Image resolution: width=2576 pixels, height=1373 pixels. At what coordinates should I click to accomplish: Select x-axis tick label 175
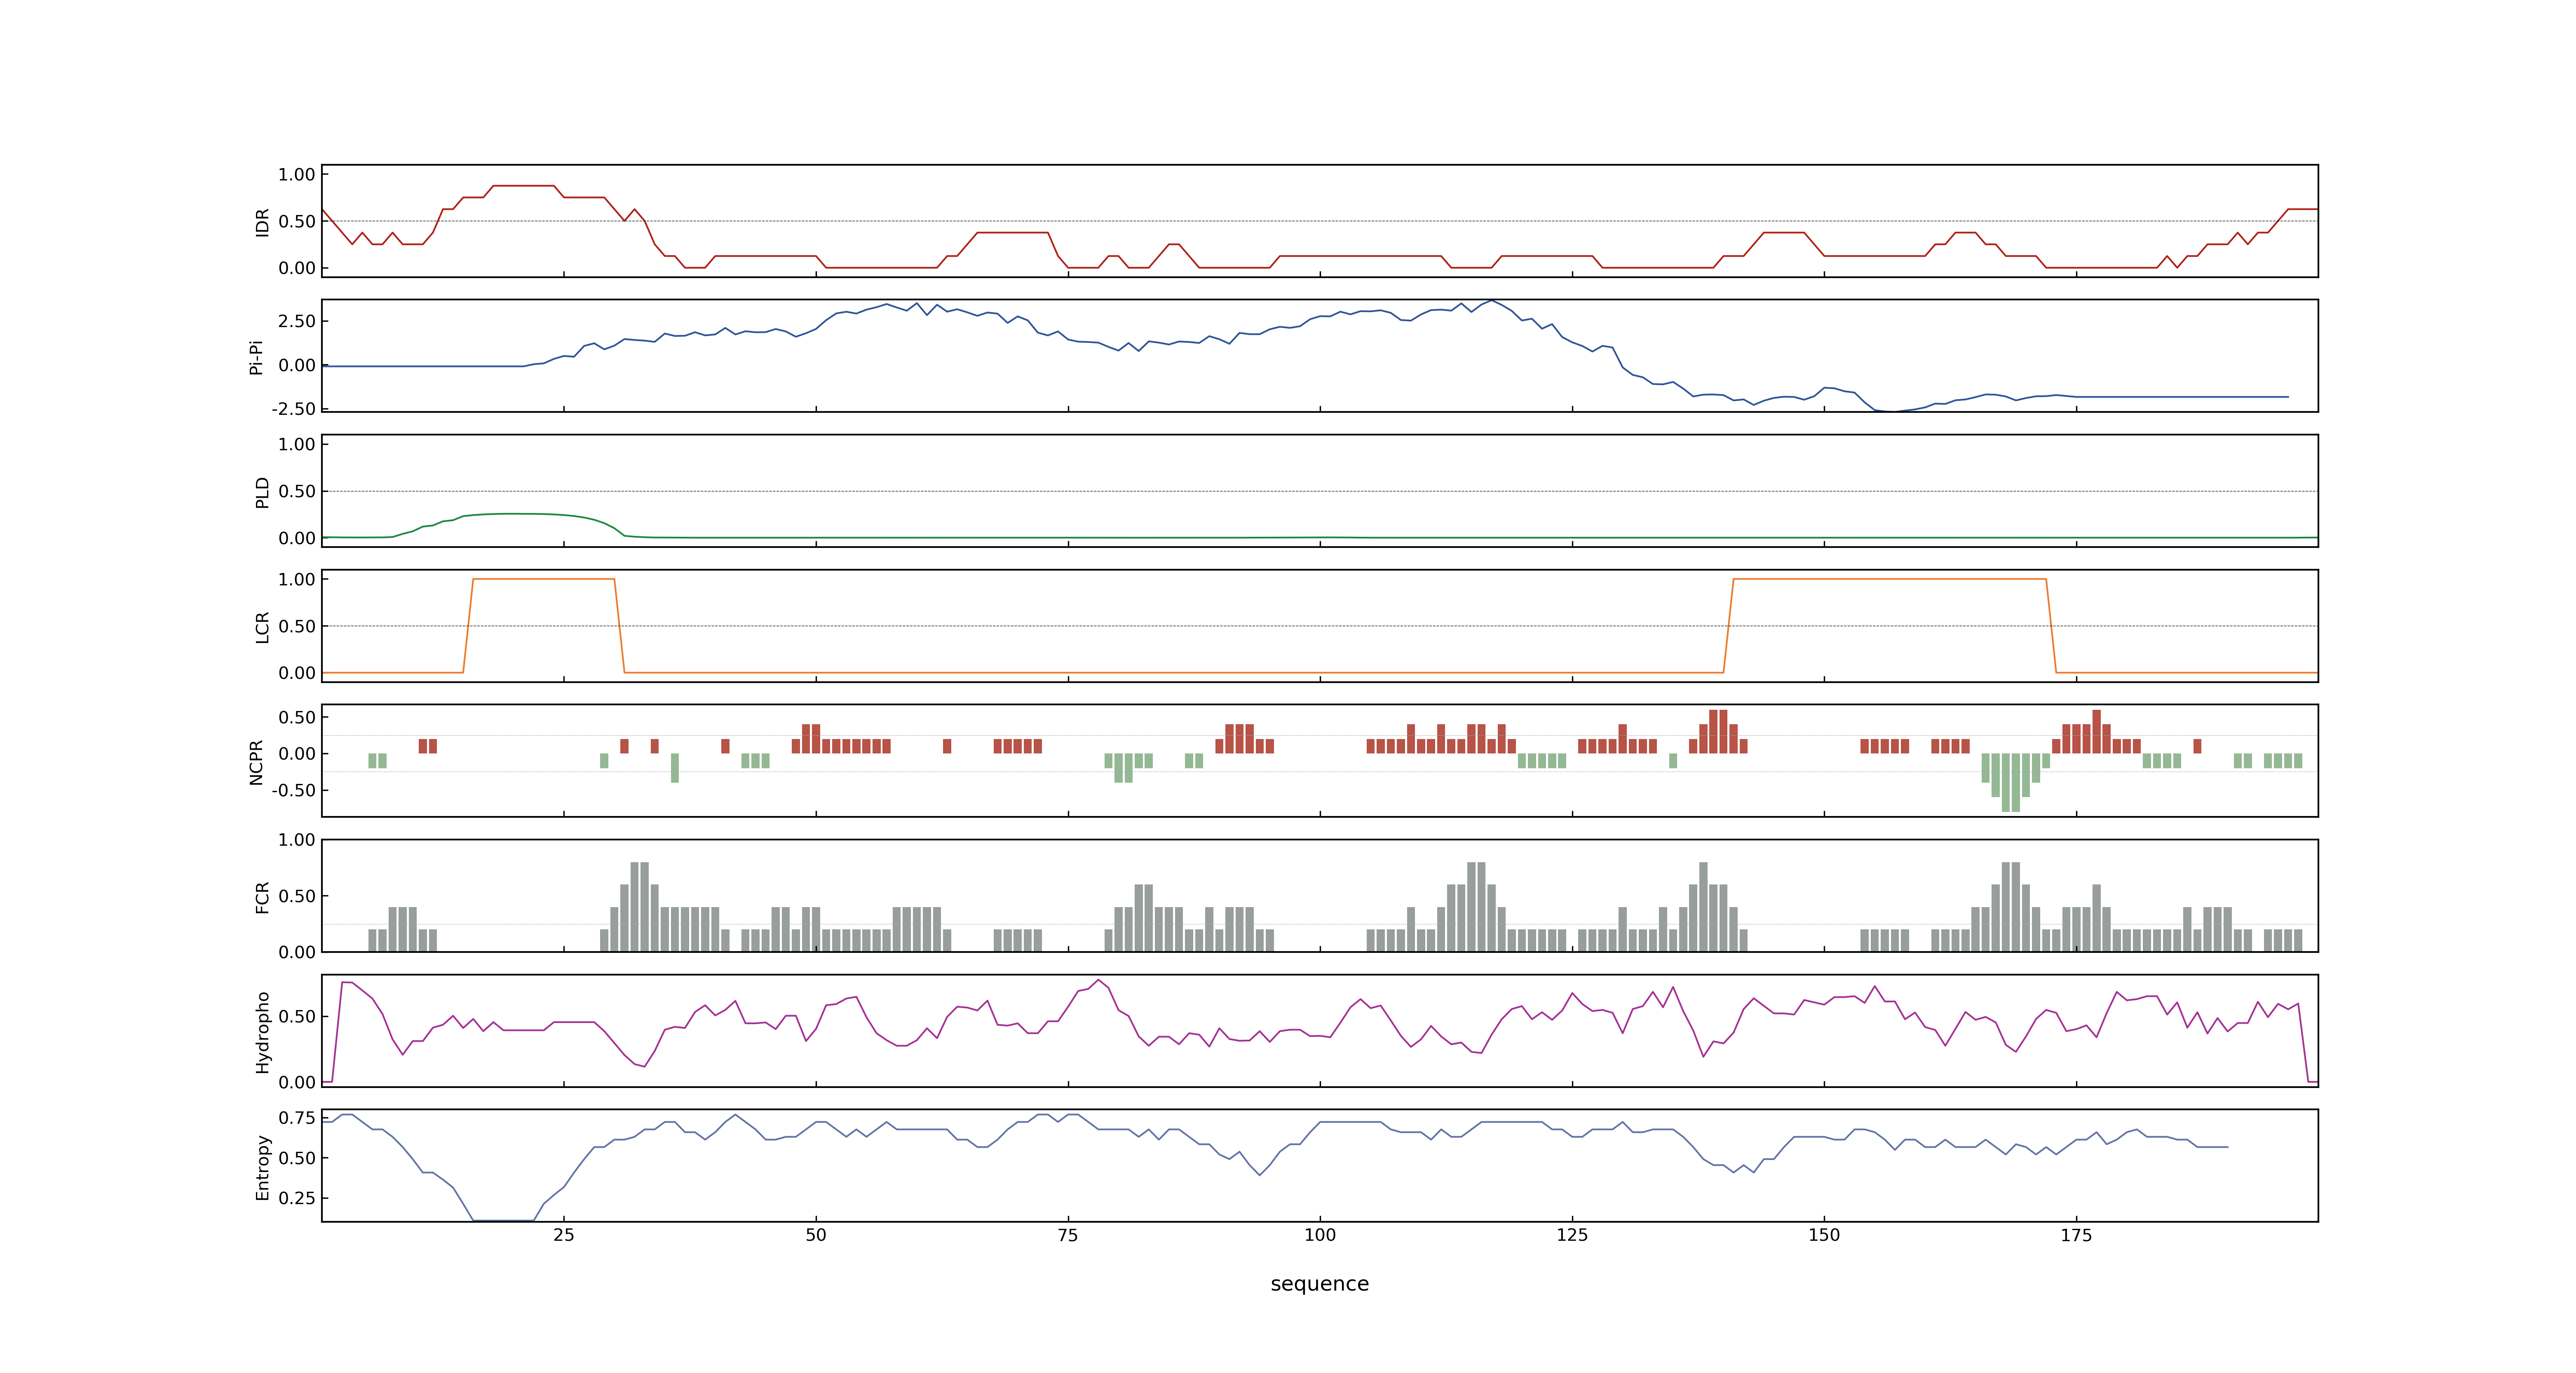[2076, 1235]
